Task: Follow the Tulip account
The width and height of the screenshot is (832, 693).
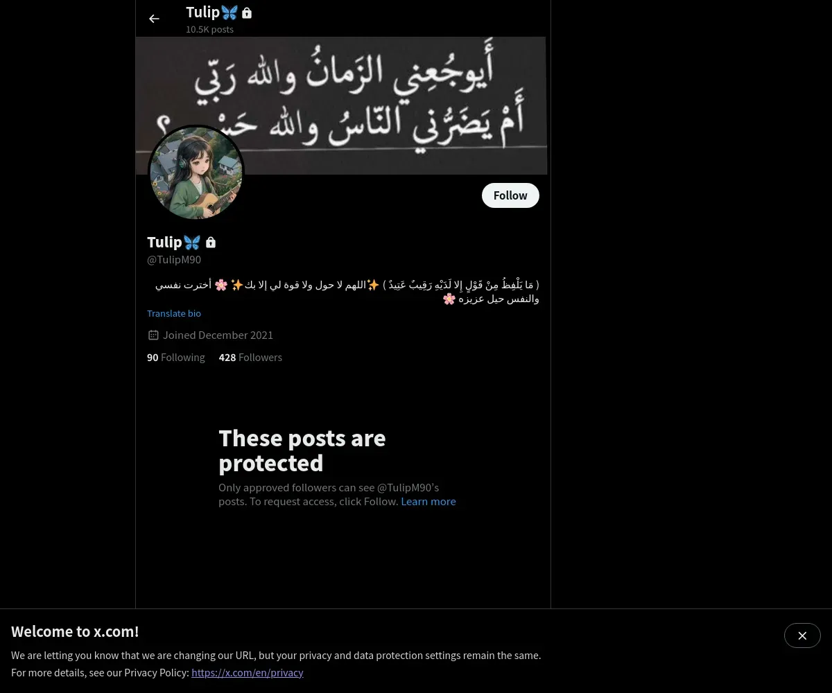Action: [510, 195]
